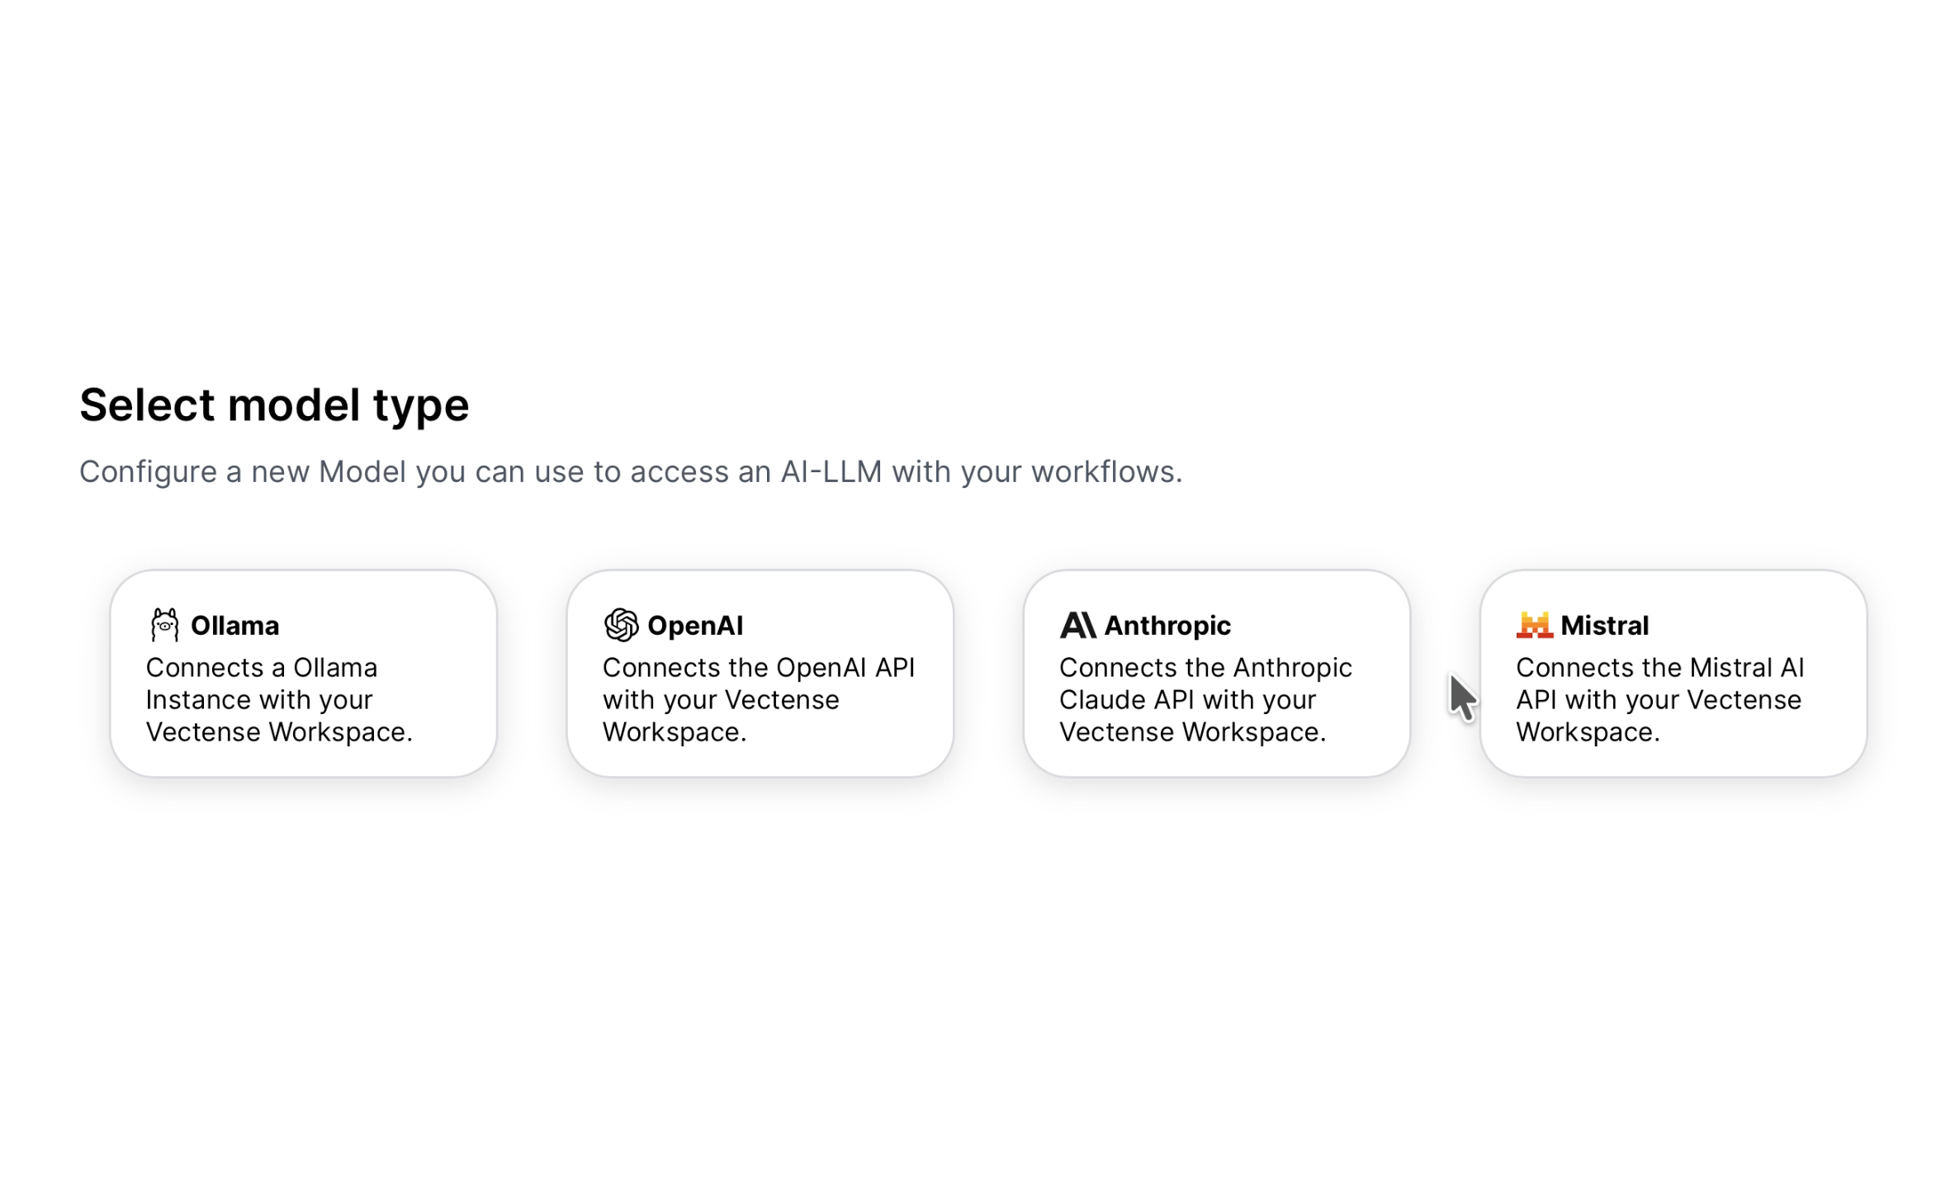
Task: Click the "Select model type" heading
Action: click(274, 405)
